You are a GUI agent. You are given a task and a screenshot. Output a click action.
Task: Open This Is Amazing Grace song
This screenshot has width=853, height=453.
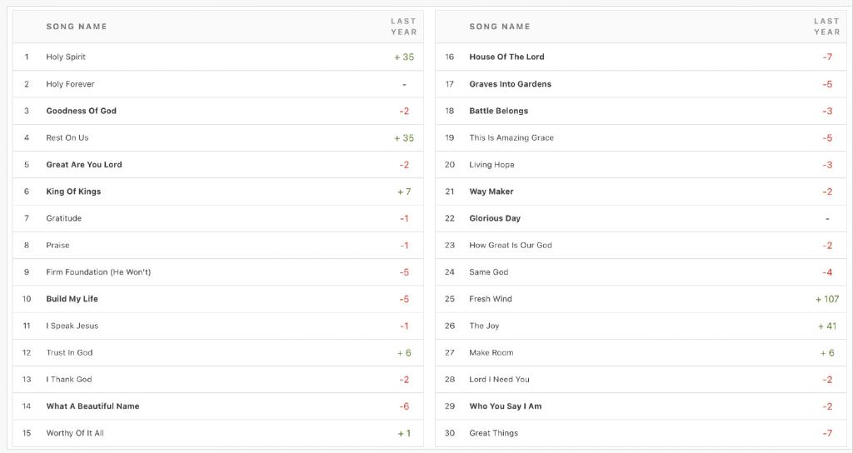pos(511,137)
